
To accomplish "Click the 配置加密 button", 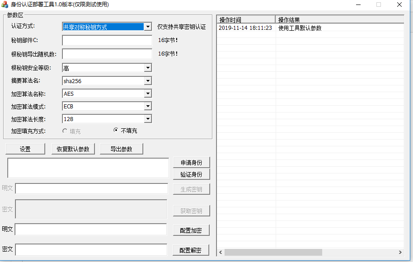I will [191, 230].
